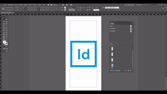The width and height of the screenshot is (167, 94).
Task: Select the Gradient Swatch tool
Action: tap(4, 35)
